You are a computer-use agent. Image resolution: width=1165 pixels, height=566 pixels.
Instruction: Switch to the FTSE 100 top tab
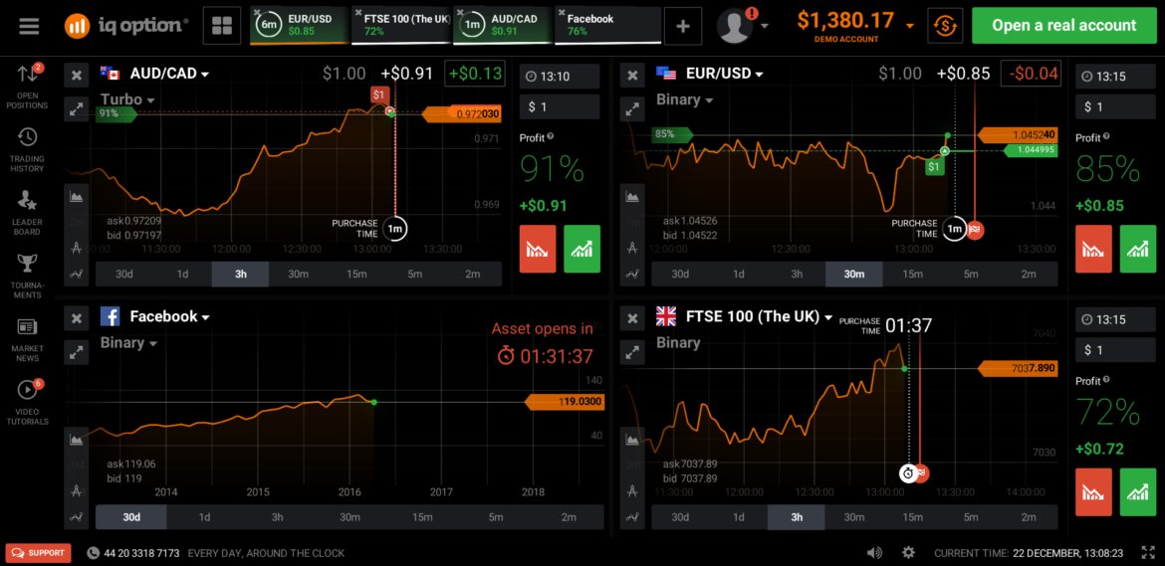[x=401, y=25]
